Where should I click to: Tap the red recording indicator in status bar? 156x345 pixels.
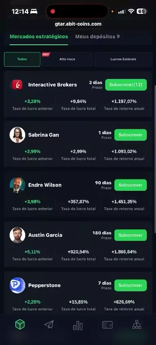52,11
